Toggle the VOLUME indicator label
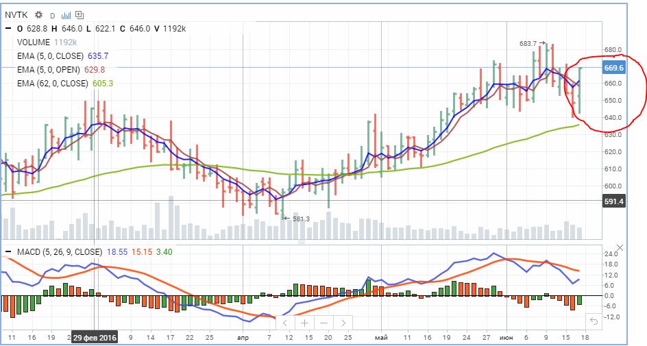 coord(34,42)
